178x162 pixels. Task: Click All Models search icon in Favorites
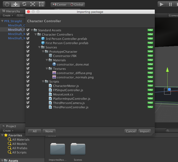coord(10,144)
